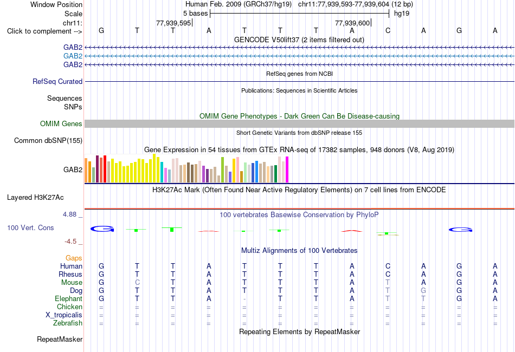
Task: Click the RefSeq Curated blue gene line
Action: point(299,81)
